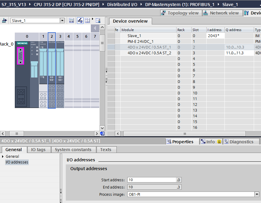Click CPU 315-2 DP breadcrumb item
Screen dimensions: 261x203
pyautogui.click(x=66, y=5)
